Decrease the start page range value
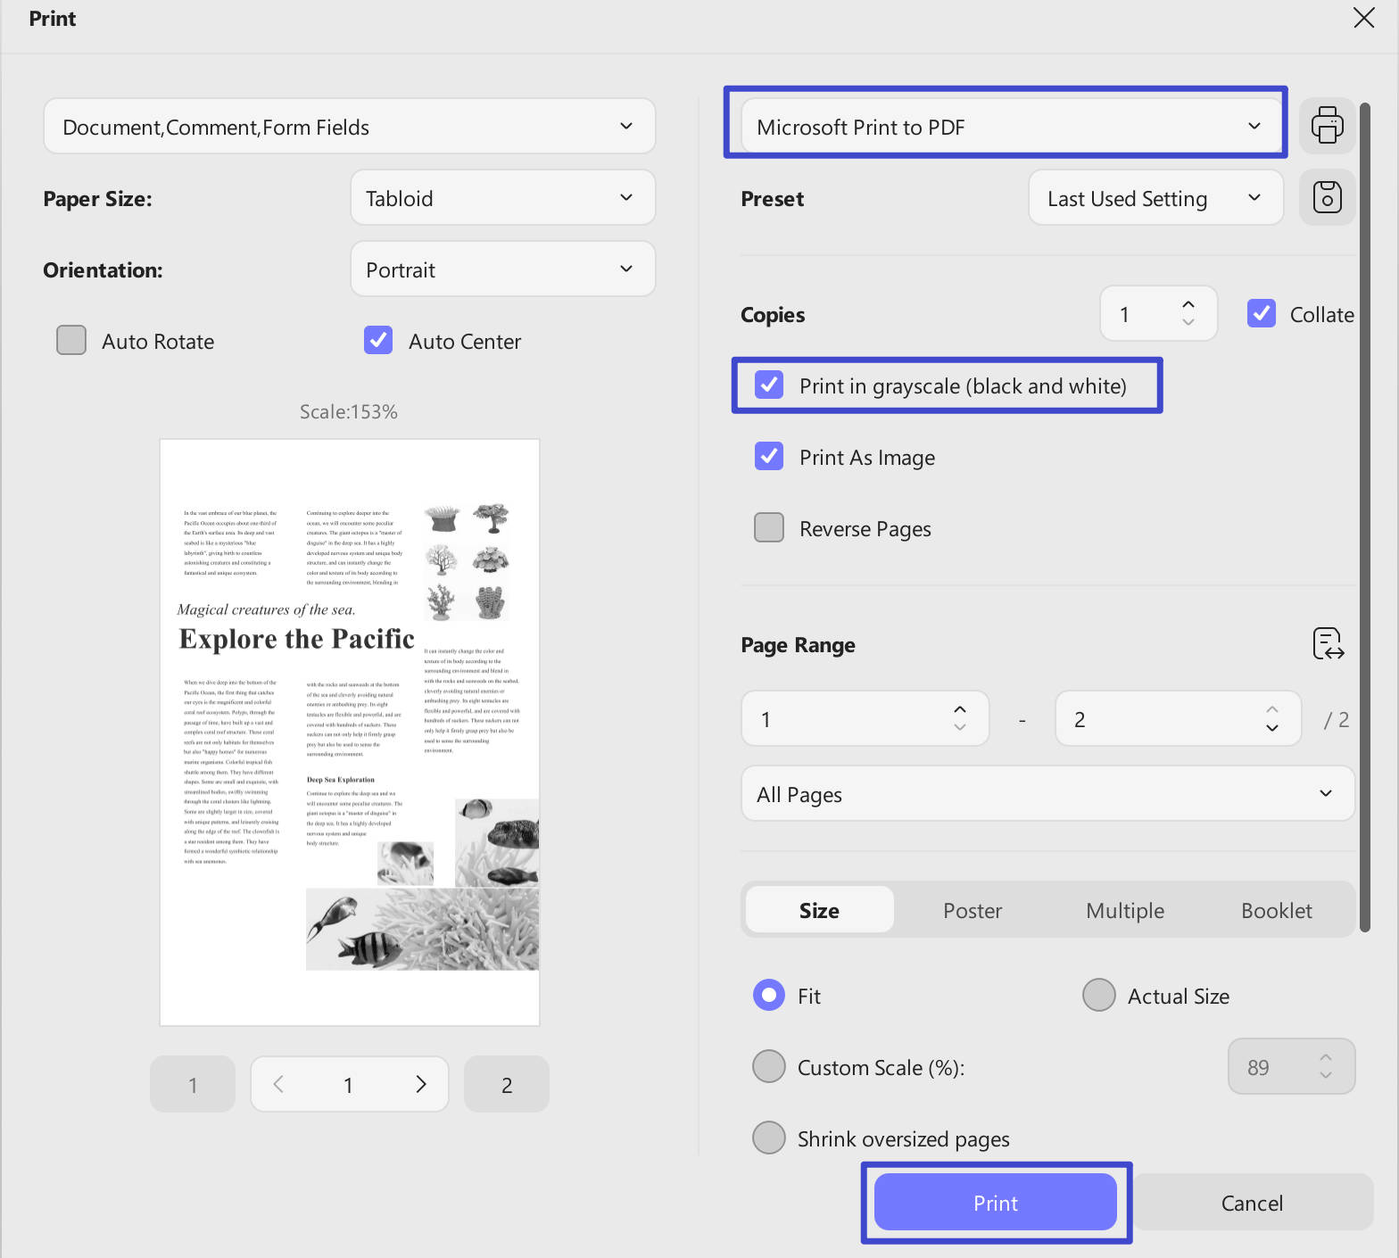 pyautogui.click(x=960, y=727)
